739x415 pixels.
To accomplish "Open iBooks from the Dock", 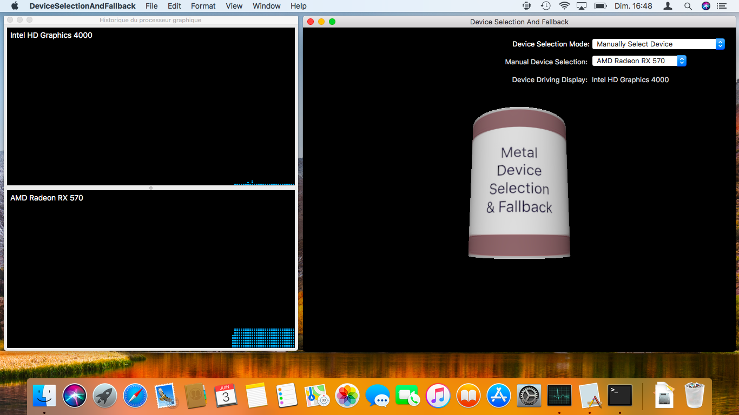I will (469, 396).
